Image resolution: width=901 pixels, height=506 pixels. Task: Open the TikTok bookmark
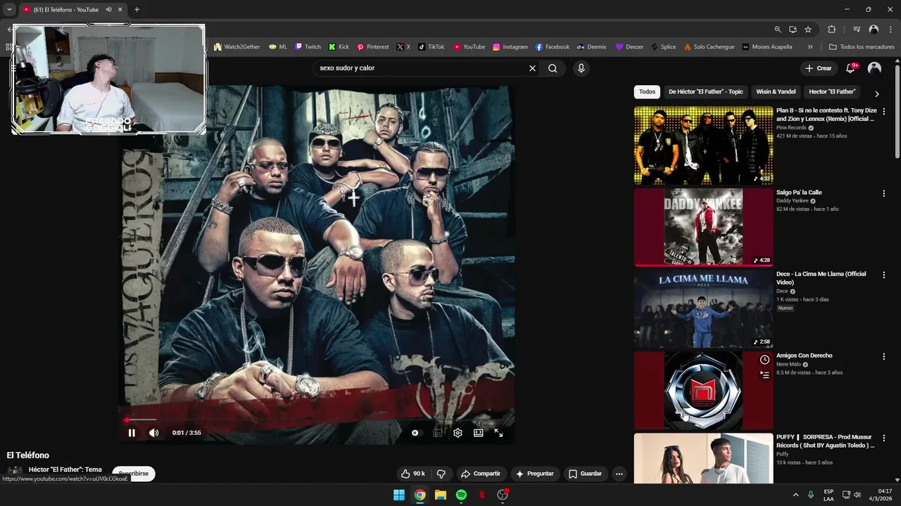point(431,47)
